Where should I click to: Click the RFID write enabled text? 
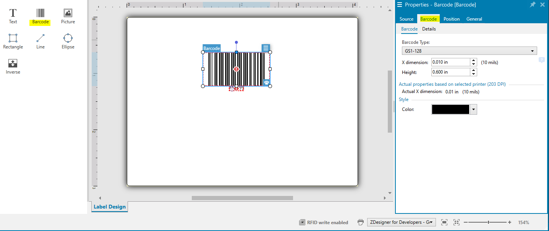tap(327, 223)
